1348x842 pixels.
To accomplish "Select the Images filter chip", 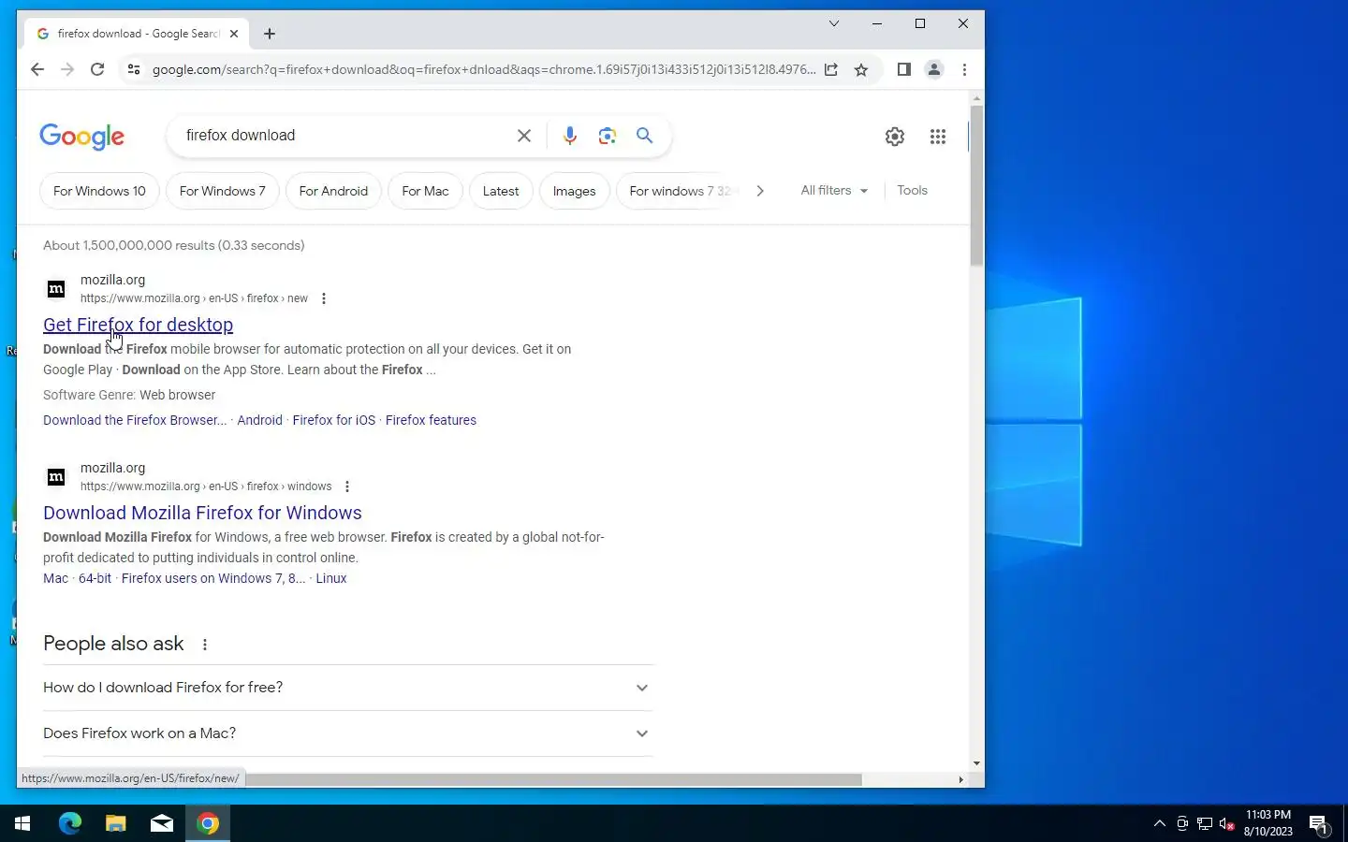I will coord(574,191).
